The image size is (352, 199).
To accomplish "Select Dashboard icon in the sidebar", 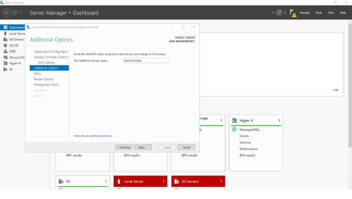I will point(5,28).
